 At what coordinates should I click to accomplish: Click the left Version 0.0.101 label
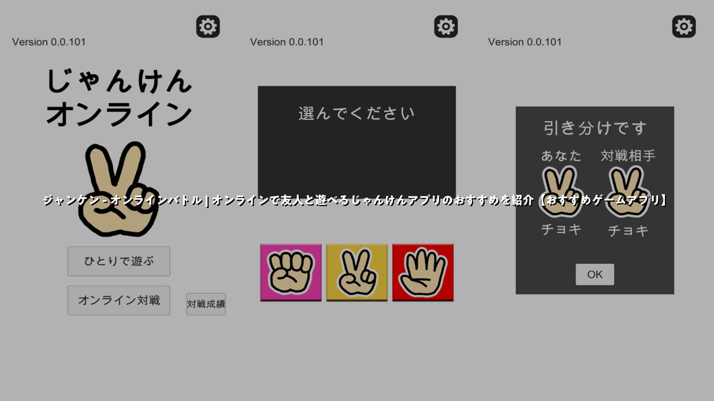tap(49, 42)
